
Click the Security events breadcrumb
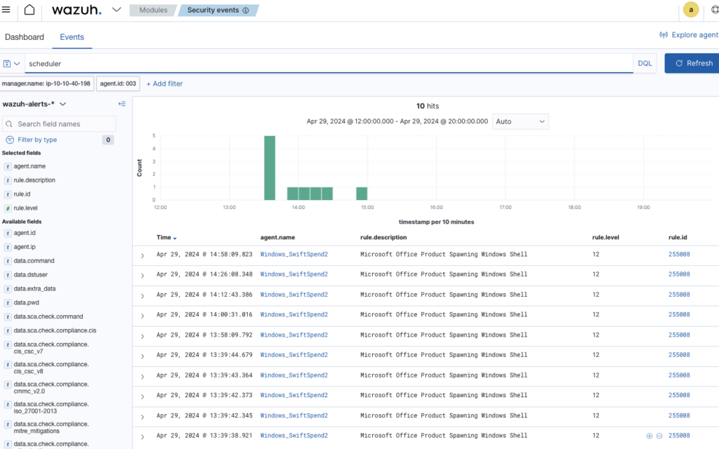point(213,10)
